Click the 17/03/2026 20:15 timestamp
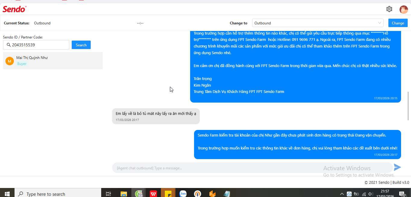411x197 pixels. (386, 98)
